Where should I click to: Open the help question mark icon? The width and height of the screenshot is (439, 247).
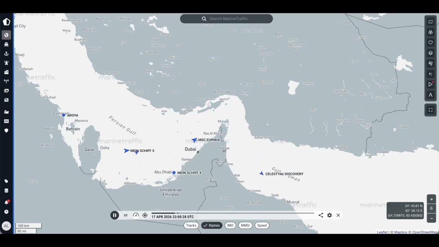[6, 212]
